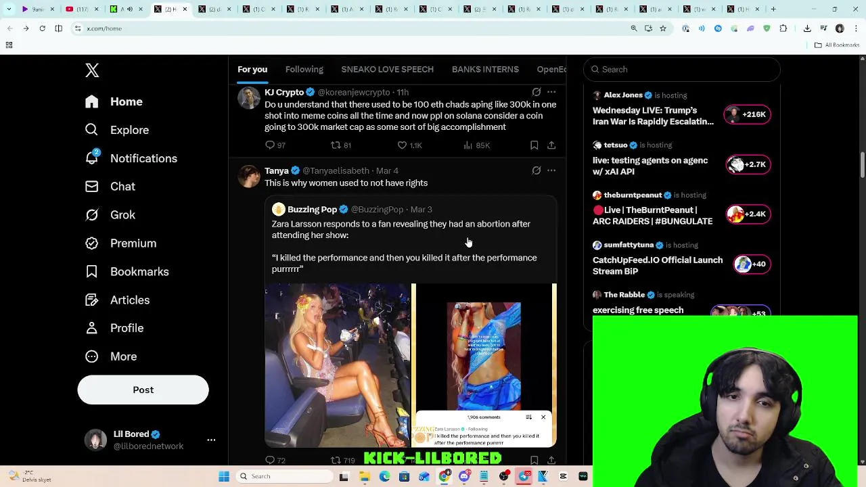Join the CatchUpFeed.IO Official Launch stream

(658, 266)
